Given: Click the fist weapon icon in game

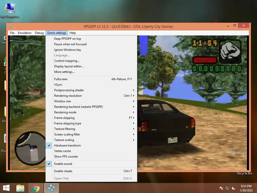Looking at the screenshot, I should [230, 51].
